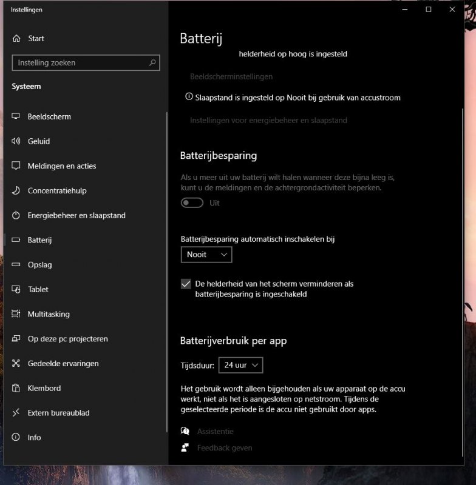Open Instellingen voor energiebeheer en slaapstand link

click(x=268, y=120)
